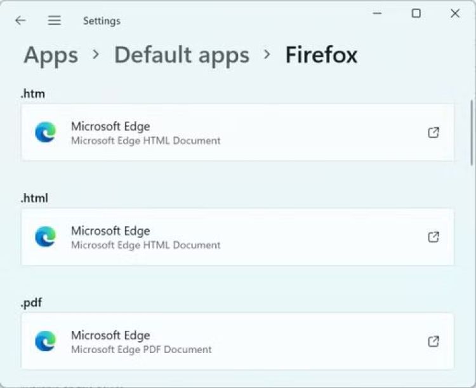Click the Edge logo under .pdf
The height and width of the screenshot is (388, 476).
tap(45, 341)
